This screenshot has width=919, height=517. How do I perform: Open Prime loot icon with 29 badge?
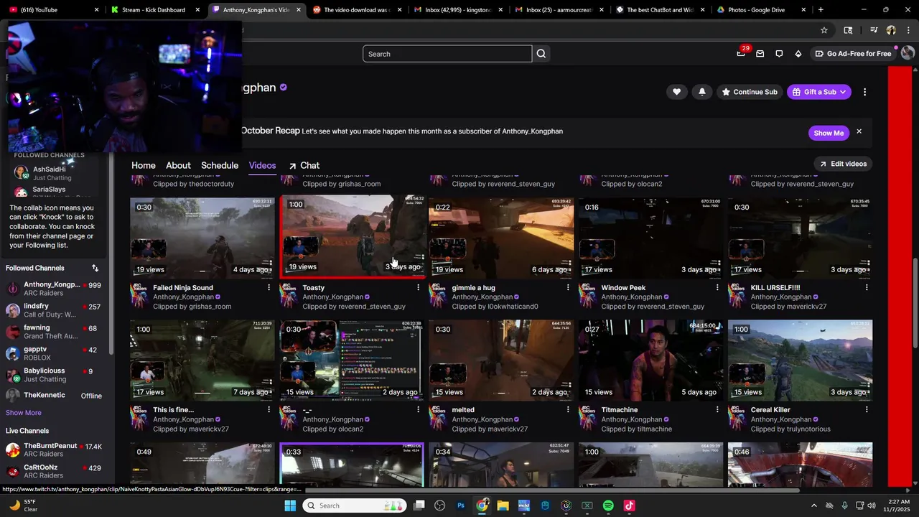tap(741, 53)
